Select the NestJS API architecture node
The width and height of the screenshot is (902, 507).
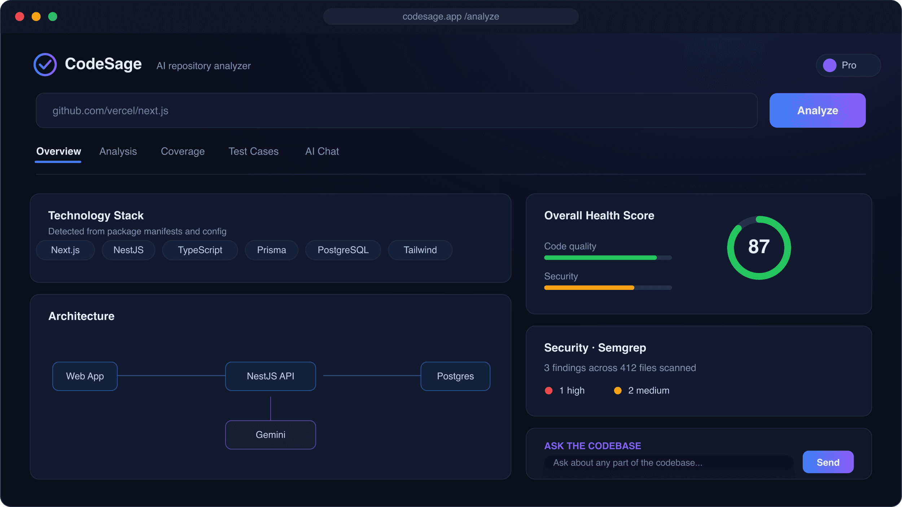(x=271, y=376)
